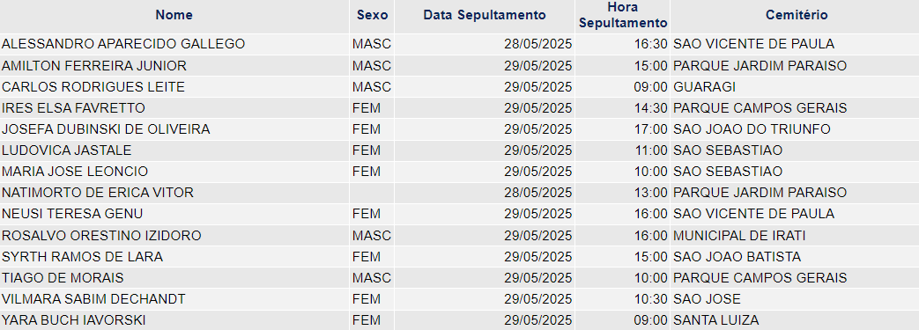Click the name JOSEFA DUBINSKI DE OLIVEIRA

pos(106,129)
